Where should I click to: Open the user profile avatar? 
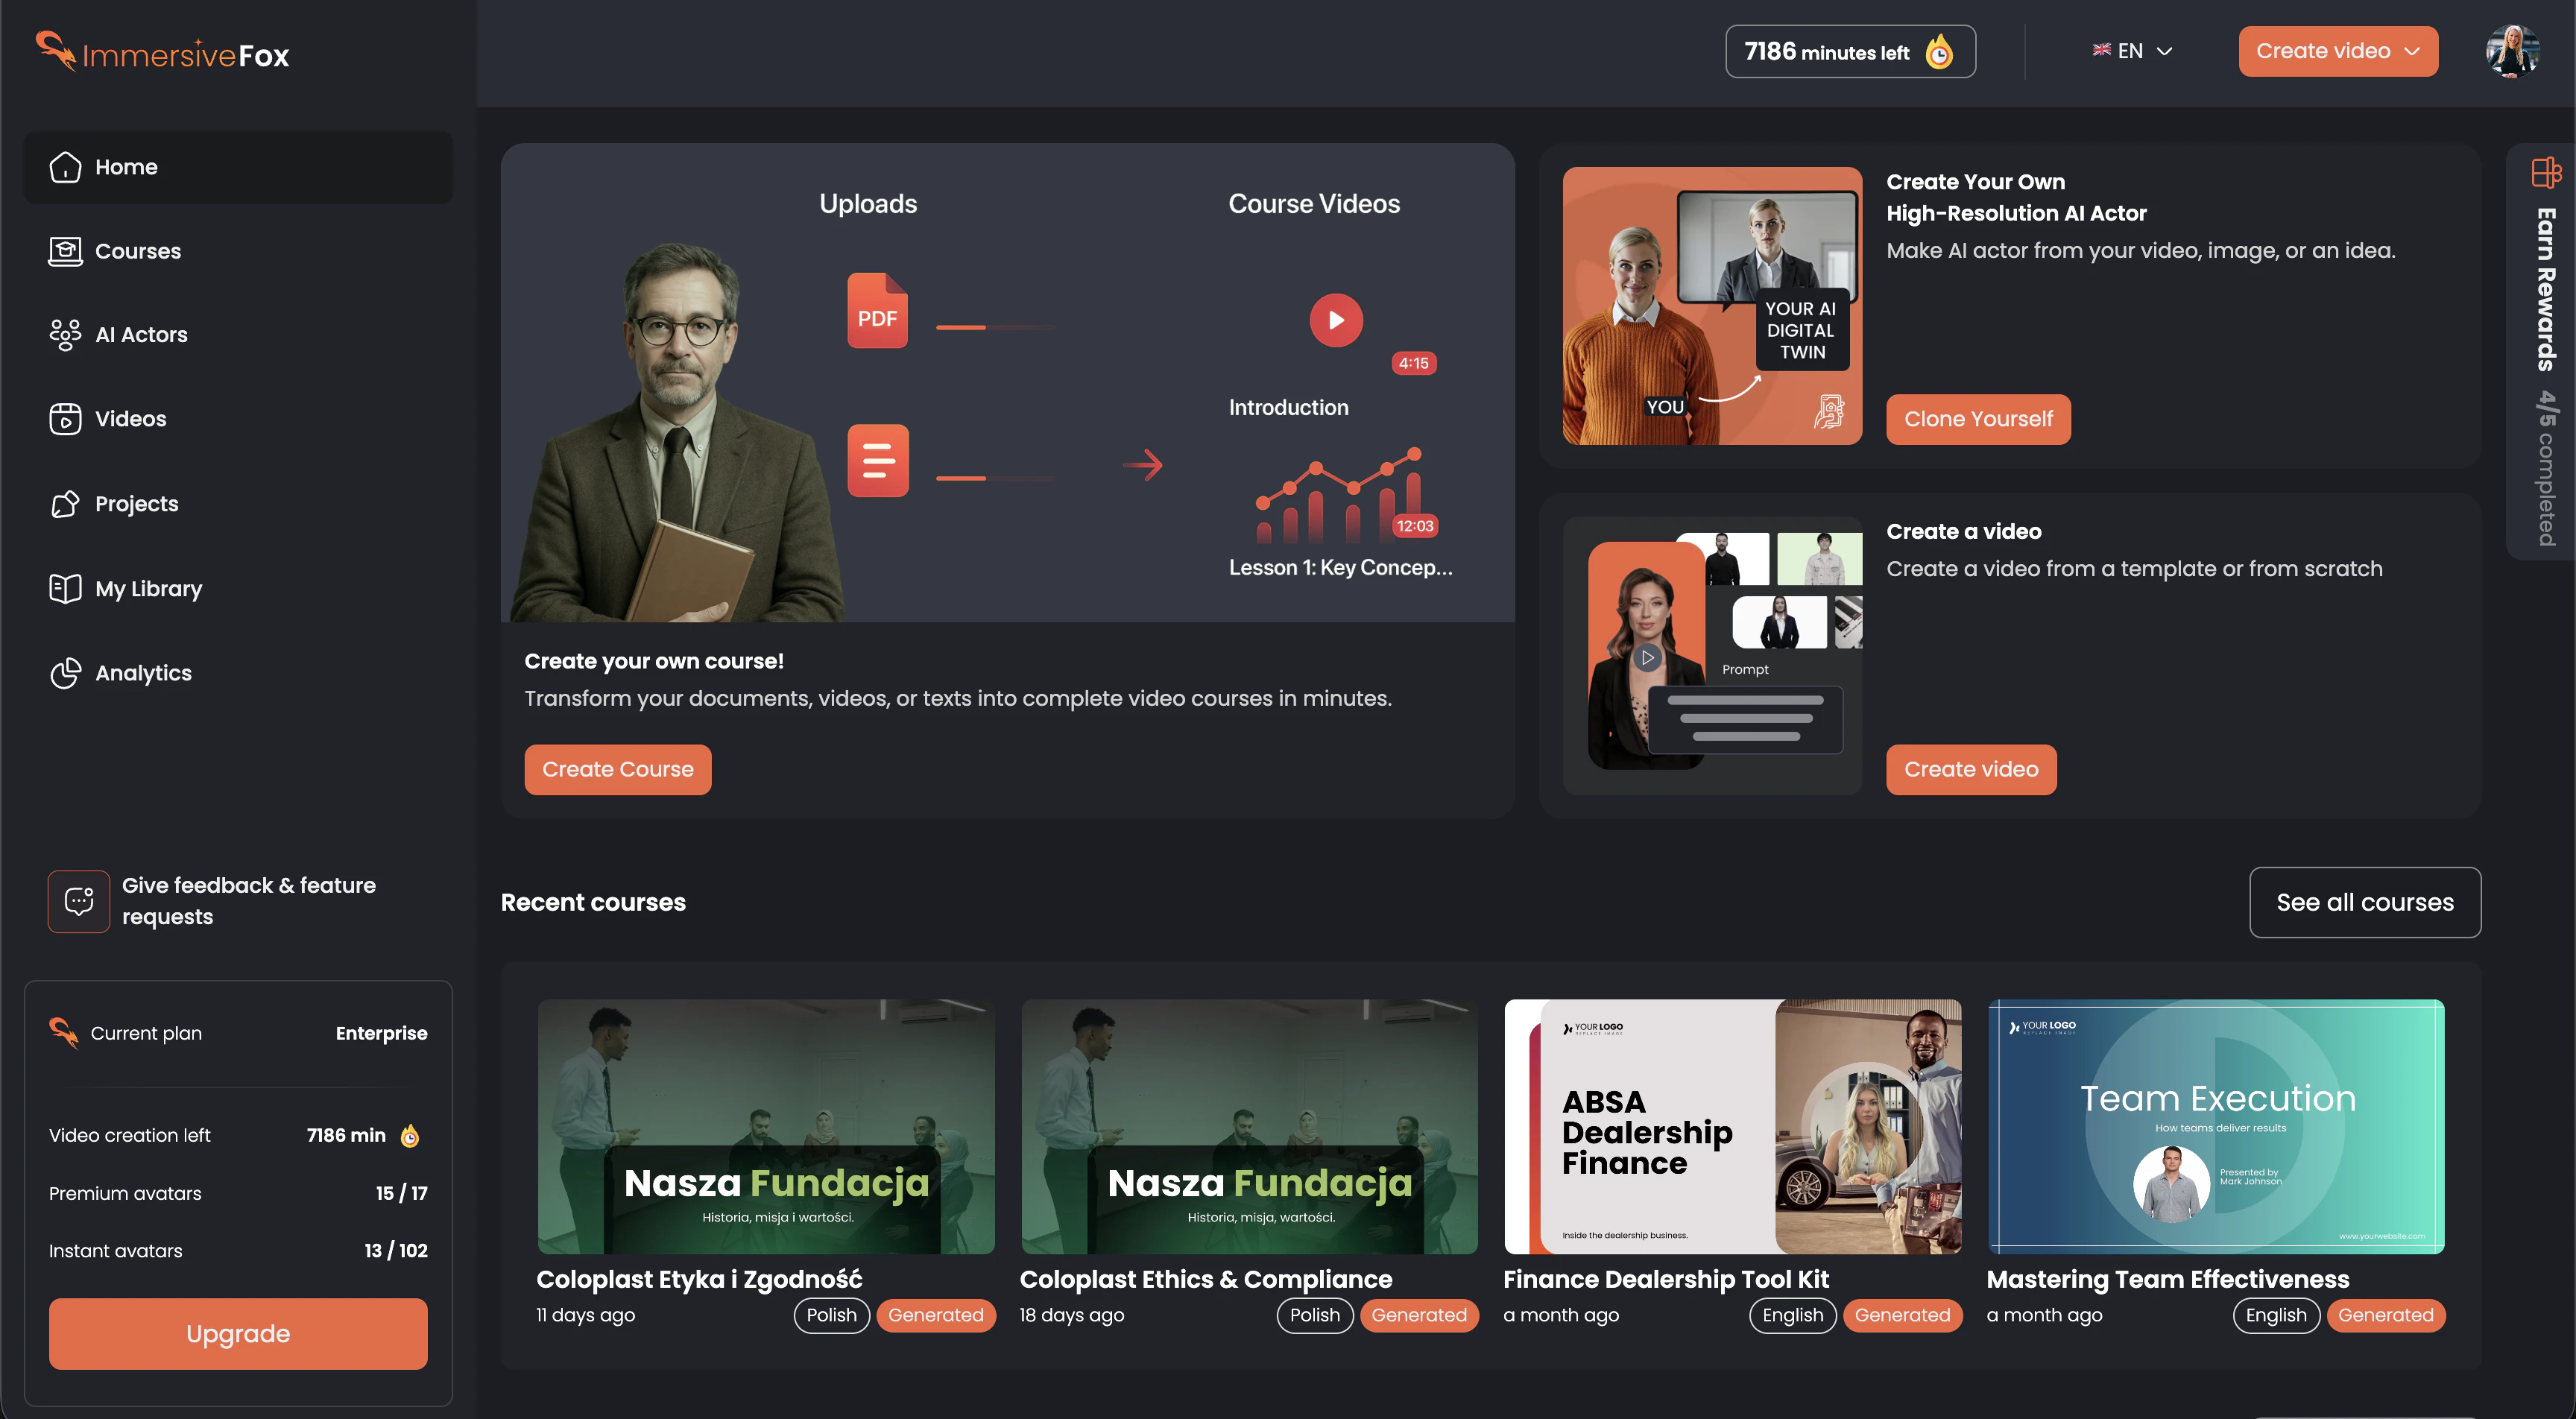[2512, 51]
